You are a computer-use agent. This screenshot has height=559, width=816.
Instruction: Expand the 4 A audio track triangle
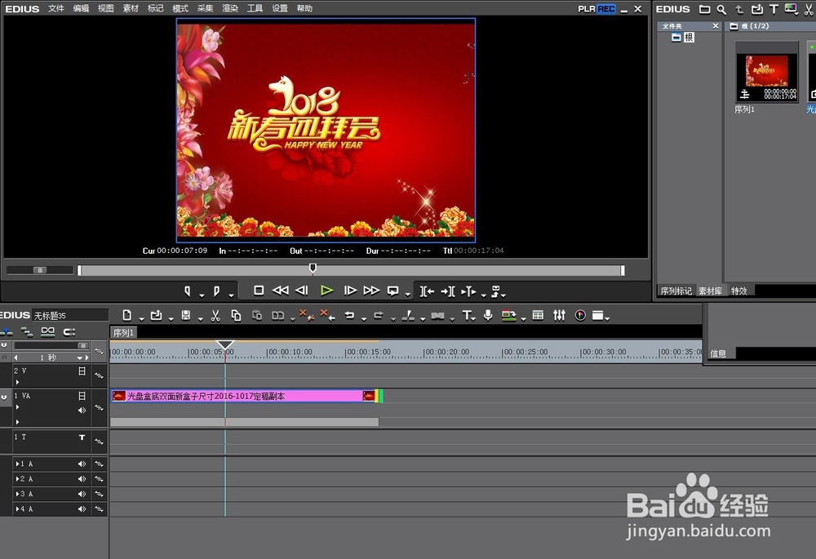tap(17, 509)
